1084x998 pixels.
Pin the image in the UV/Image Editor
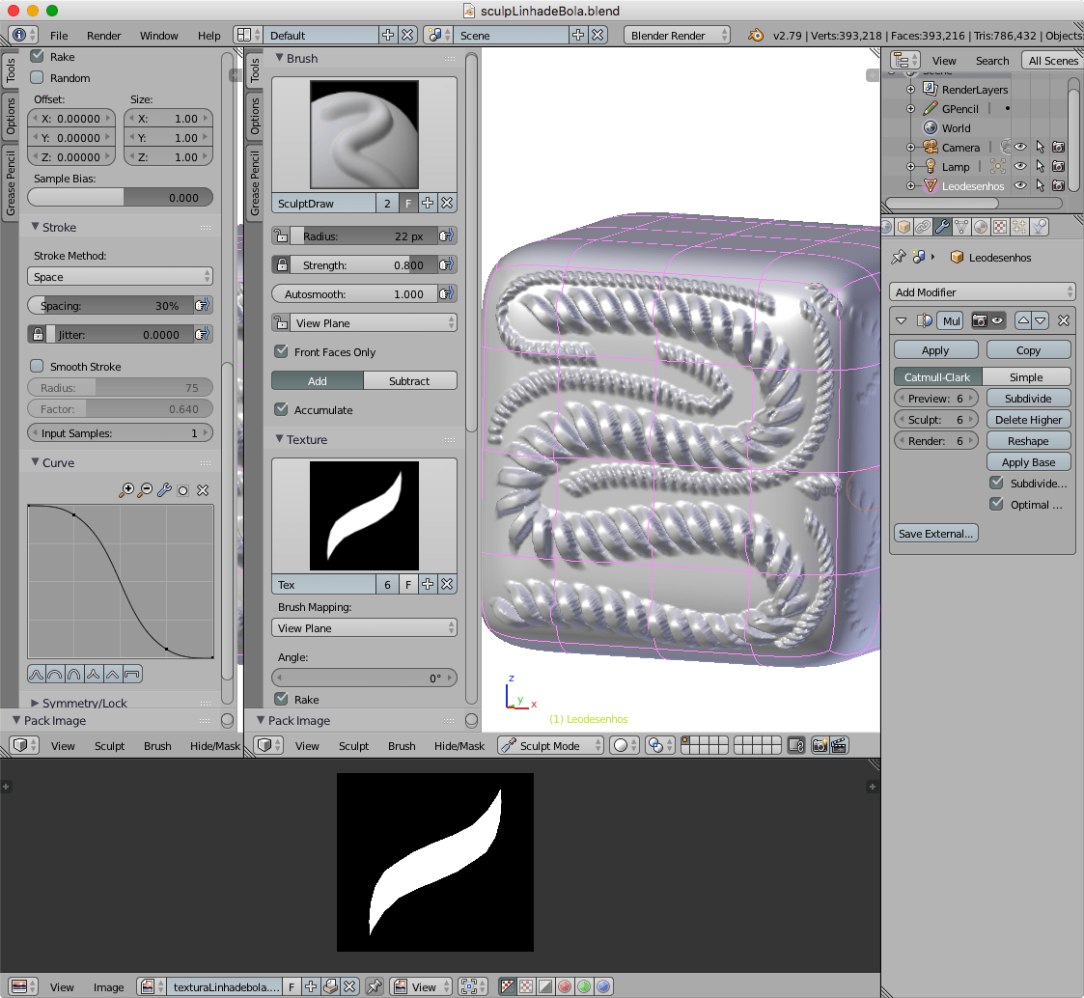(375, 986)
